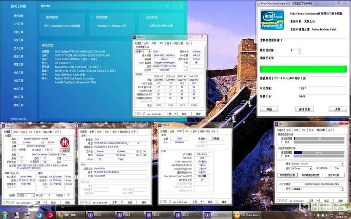351x219 pixels.
Task: Click the thread count field in Fritz Chess Benchmark
Action: pos(293,51)
